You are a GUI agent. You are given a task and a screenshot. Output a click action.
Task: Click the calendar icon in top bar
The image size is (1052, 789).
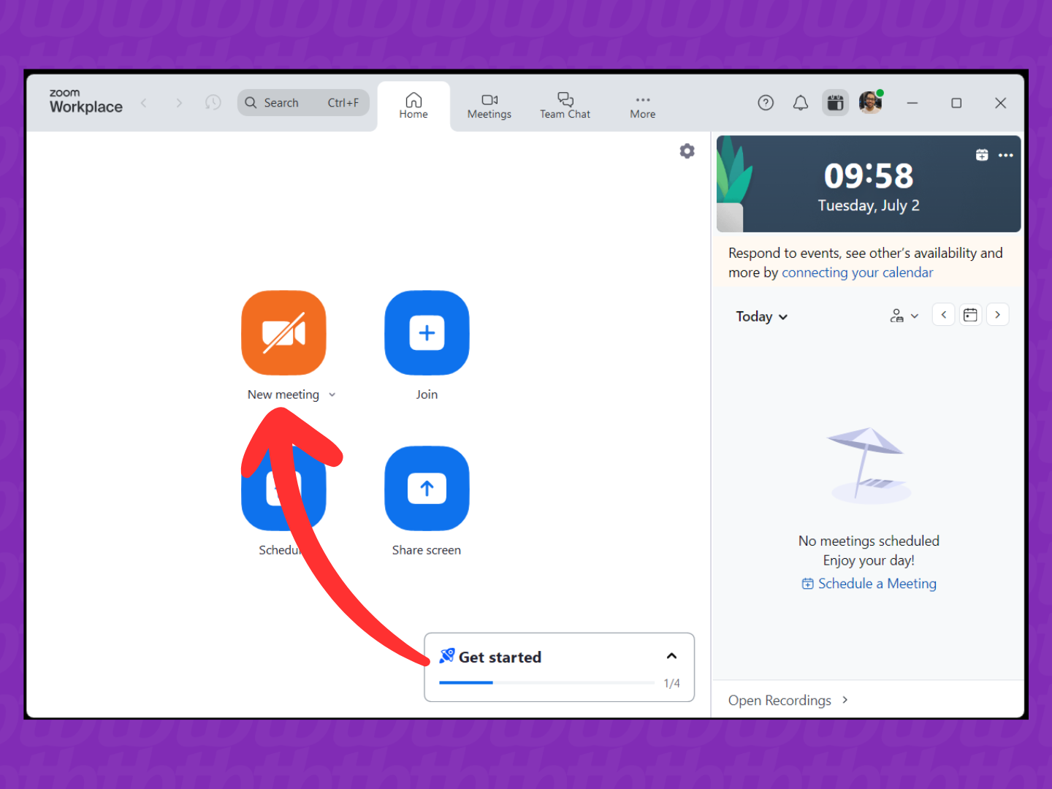click(x=835, y=103)
